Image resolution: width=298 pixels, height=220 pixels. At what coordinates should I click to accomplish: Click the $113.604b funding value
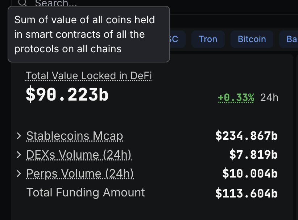247,193
